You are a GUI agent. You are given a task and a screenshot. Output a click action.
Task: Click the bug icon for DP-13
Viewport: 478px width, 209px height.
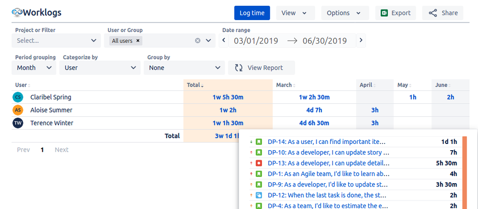(259, 163)
